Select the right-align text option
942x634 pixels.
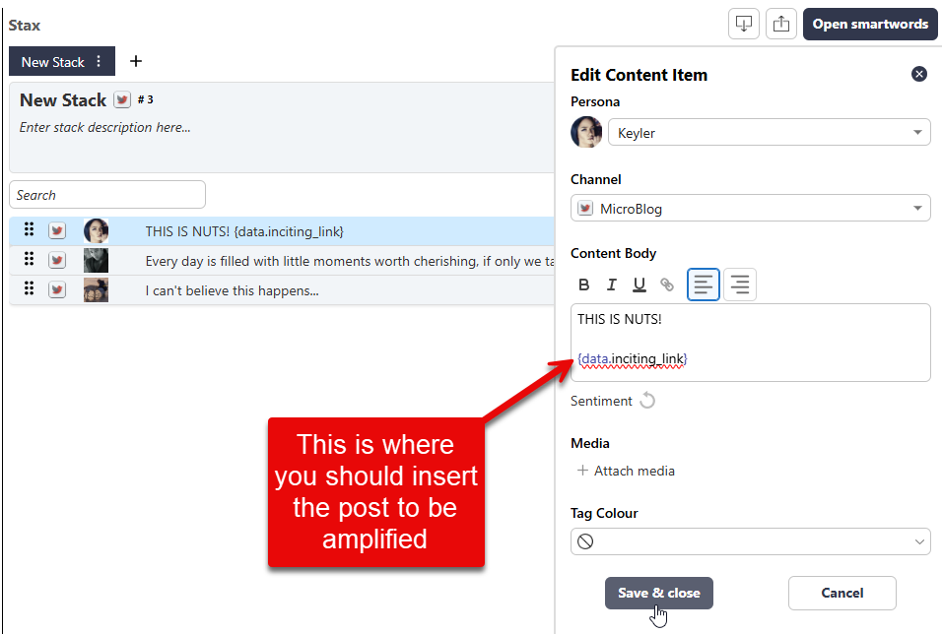click(740, 285)
